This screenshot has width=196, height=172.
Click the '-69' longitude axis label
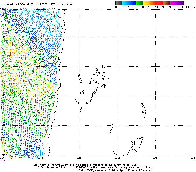[79, 158]
